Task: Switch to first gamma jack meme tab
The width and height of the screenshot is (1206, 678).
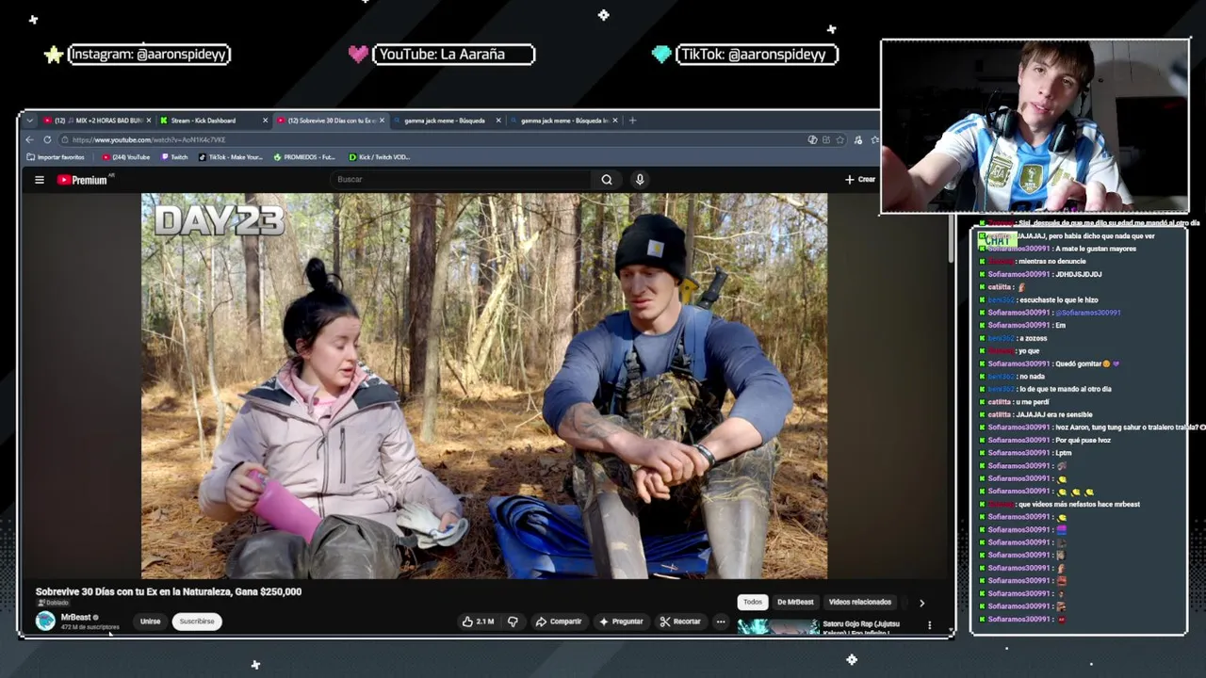Action: pos(445,121)
